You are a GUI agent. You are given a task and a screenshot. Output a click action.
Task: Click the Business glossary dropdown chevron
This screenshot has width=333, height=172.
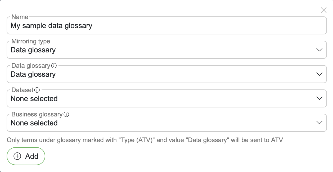click(319, 123)
